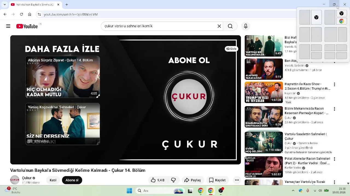Open Bizim Mekanımızda Racon Kesersen title
The height and width of the screenshot is (196, 350).
[306, 111]
